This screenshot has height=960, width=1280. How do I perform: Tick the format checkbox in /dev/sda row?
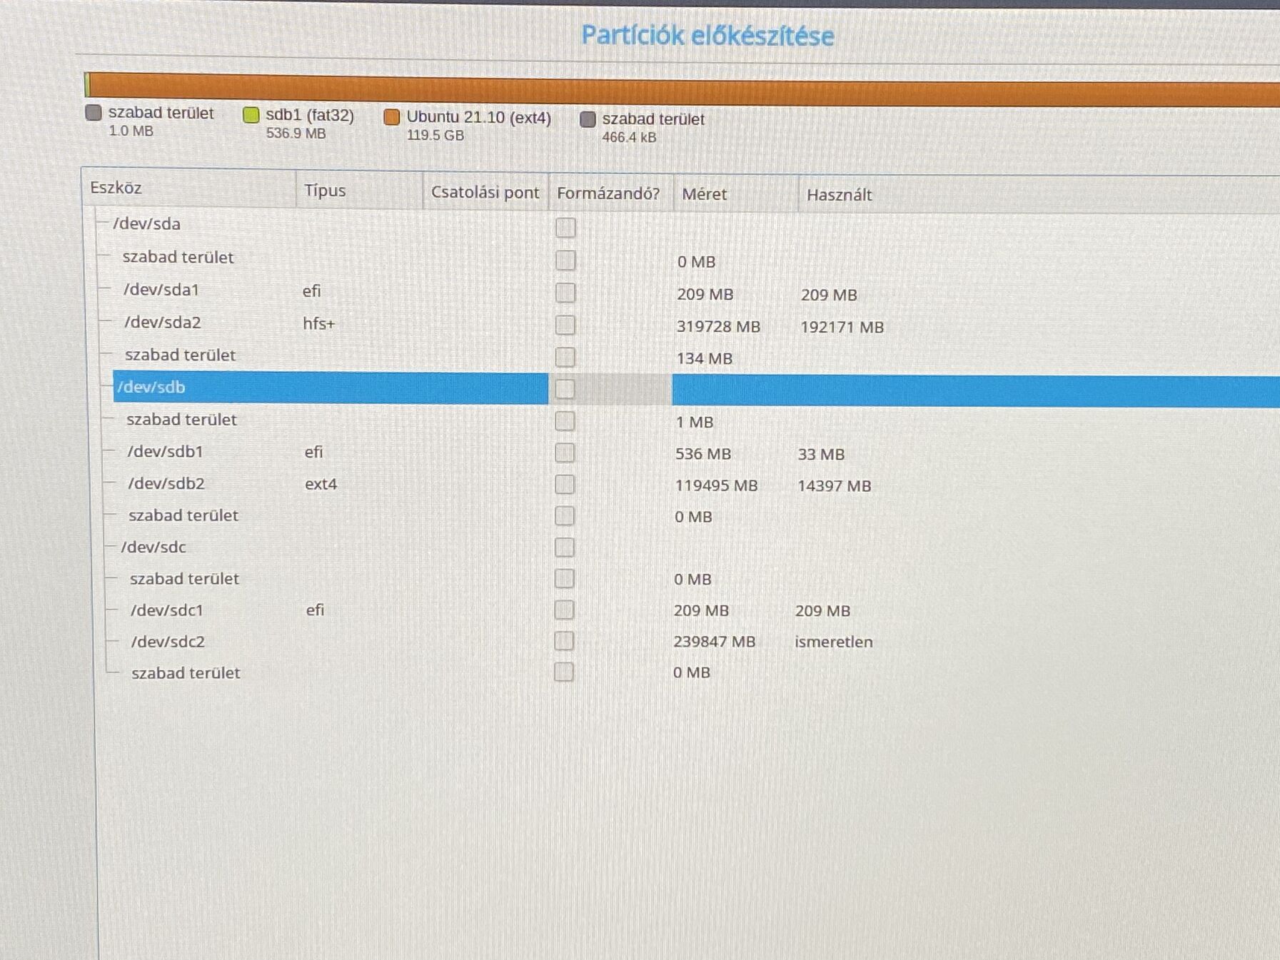click(565, 228)
